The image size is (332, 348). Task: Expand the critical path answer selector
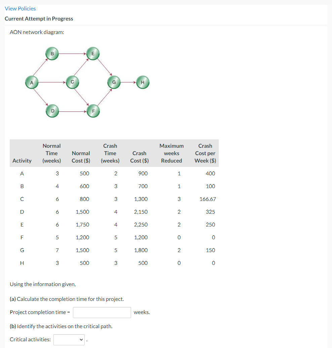tap(69, 340)
